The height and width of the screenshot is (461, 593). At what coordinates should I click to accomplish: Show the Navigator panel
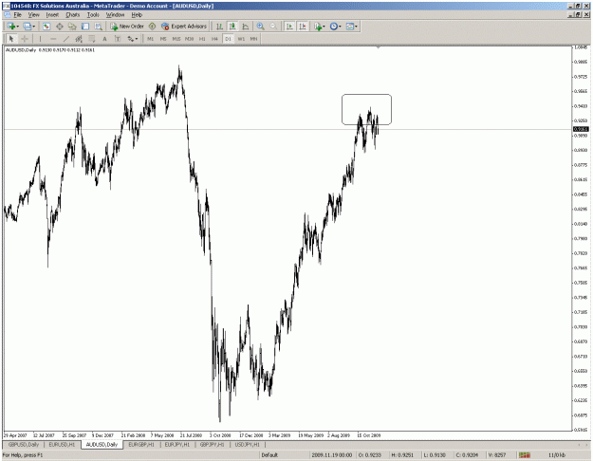point(72,27)
